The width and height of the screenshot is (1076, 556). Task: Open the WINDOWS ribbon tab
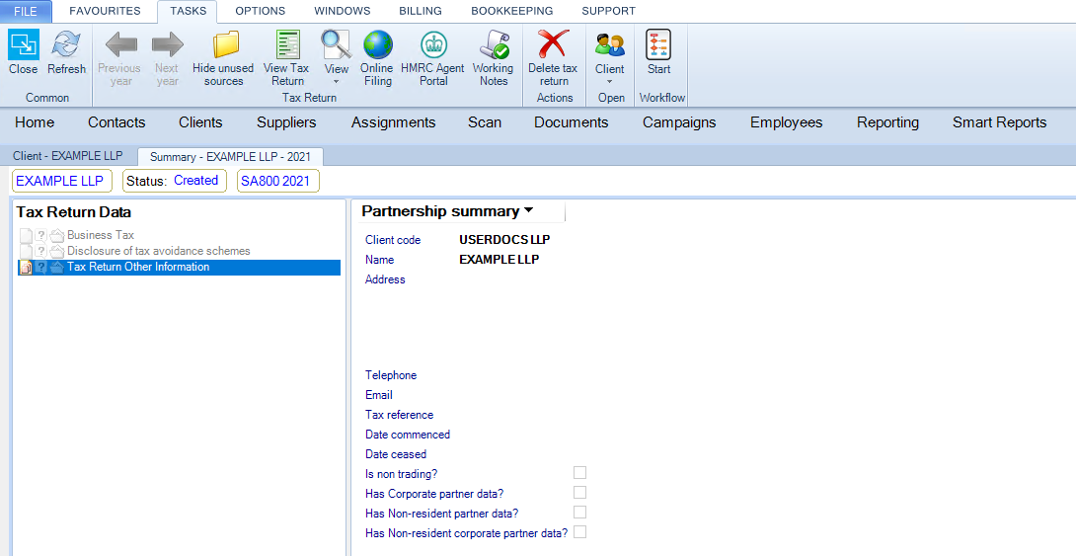click(343, 11)
